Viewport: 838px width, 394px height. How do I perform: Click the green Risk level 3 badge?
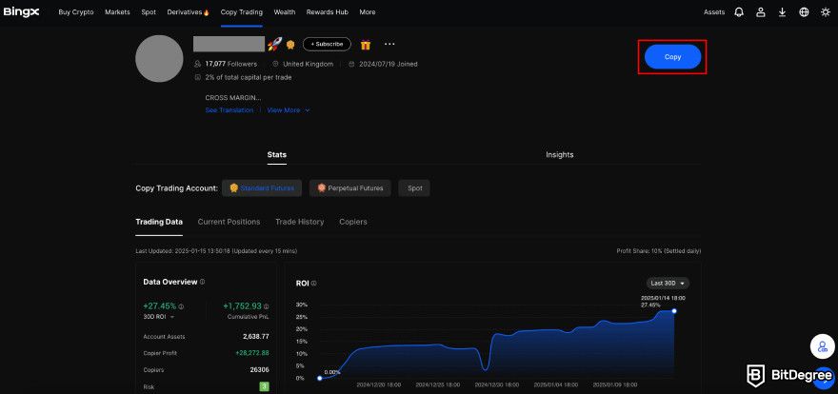(x=264, y=386)
